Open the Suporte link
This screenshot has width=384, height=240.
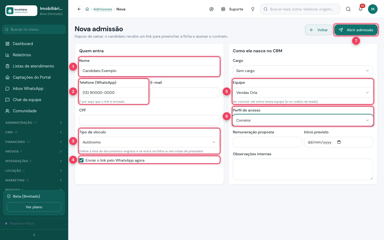[x=232, y=9]
